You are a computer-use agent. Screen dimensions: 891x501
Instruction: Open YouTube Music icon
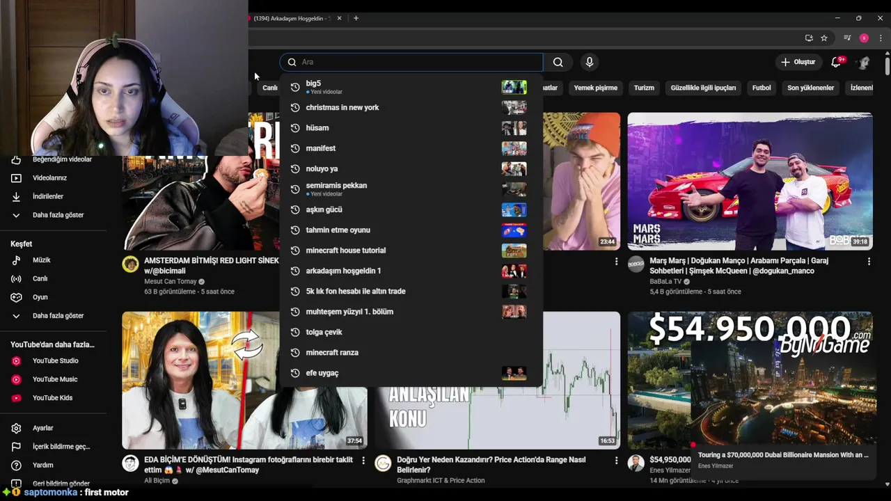(x=16, y=379)
